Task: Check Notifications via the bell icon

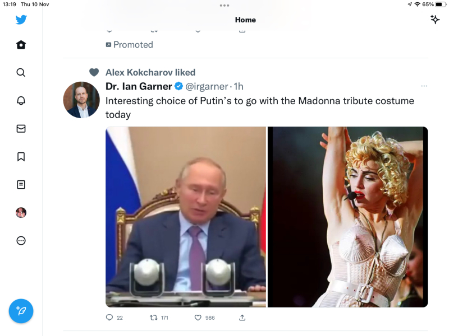Action: 21,101
